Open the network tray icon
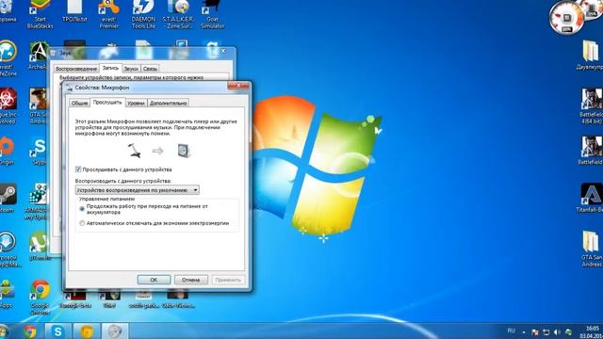 [x=546, y=332]
